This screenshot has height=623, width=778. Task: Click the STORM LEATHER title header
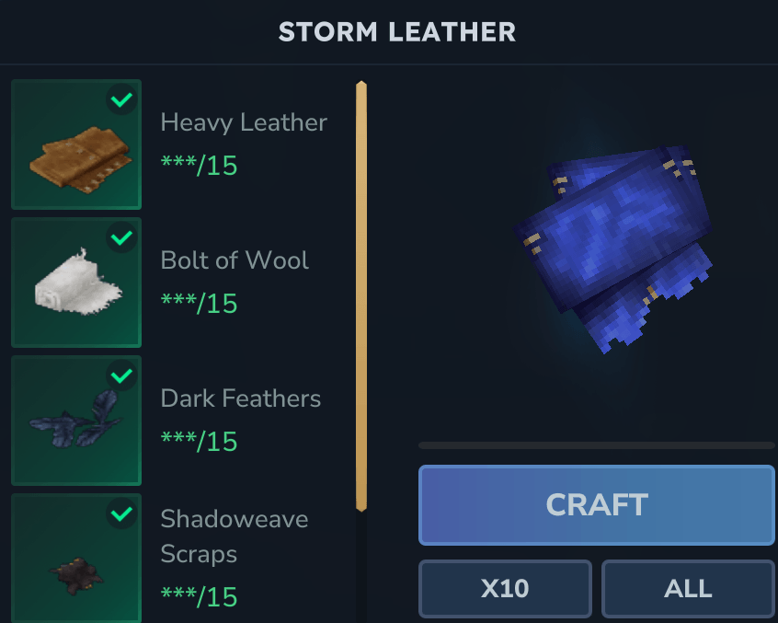point(397,32)
